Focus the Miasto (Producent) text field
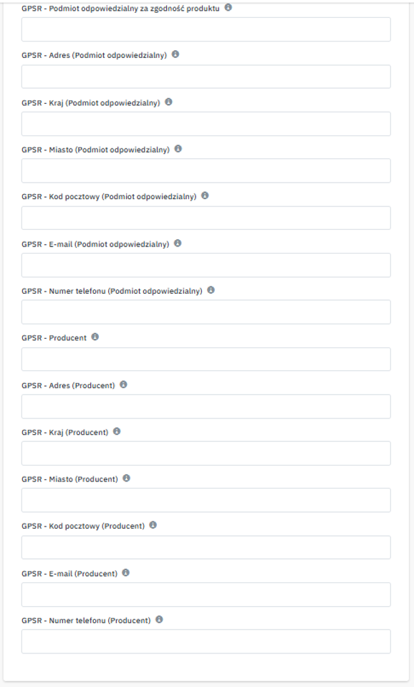 pyautogui.click(x=206, y=500)
